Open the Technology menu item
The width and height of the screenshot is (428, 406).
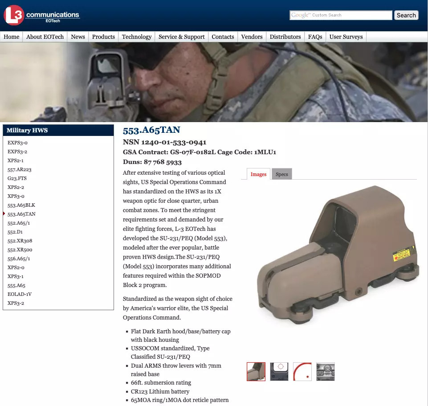click(136, 37)
